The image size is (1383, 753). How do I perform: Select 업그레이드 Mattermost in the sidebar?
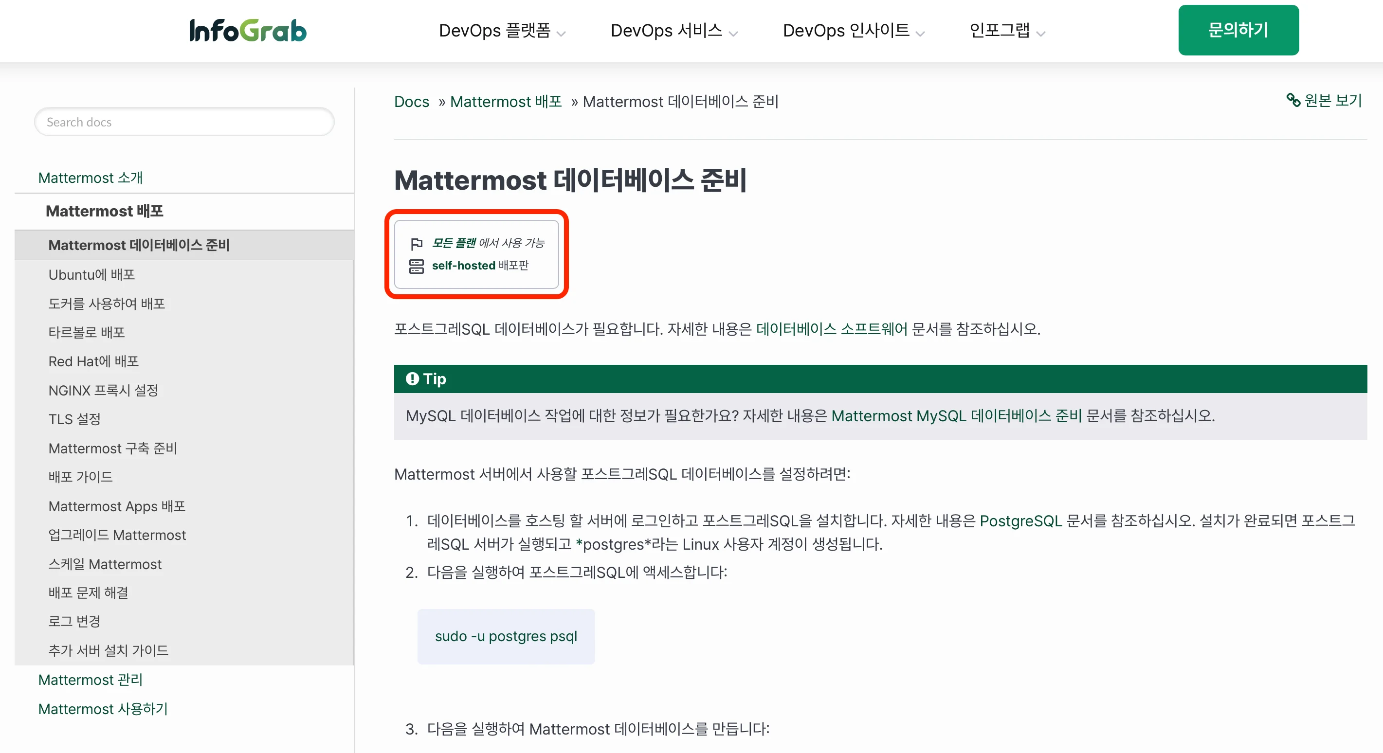[117, 535]
